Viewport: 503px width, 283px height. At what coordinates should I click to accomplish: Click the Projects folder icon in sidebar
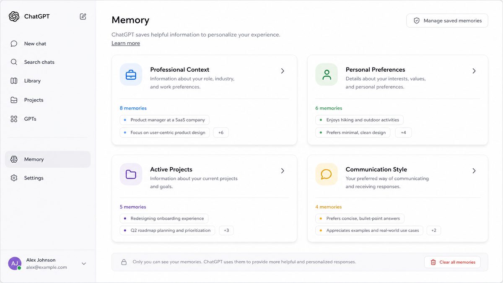[x=14, y=100]
